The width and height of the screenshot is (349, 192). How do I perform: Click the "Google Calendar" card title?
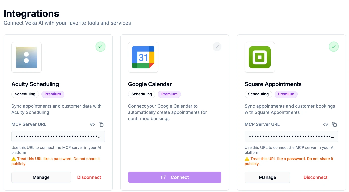150,84
